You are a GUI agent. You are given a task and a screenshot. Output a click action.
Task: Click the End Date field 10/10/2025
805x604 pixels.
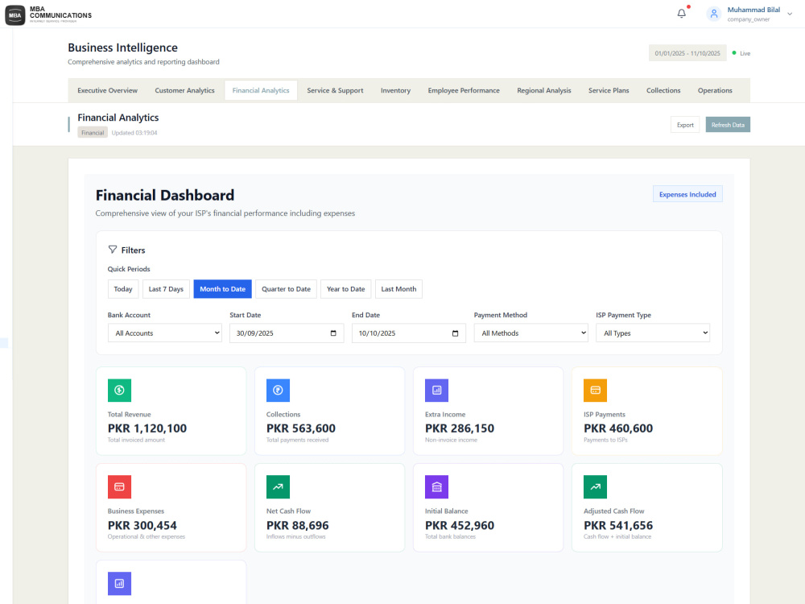(409, 333)
